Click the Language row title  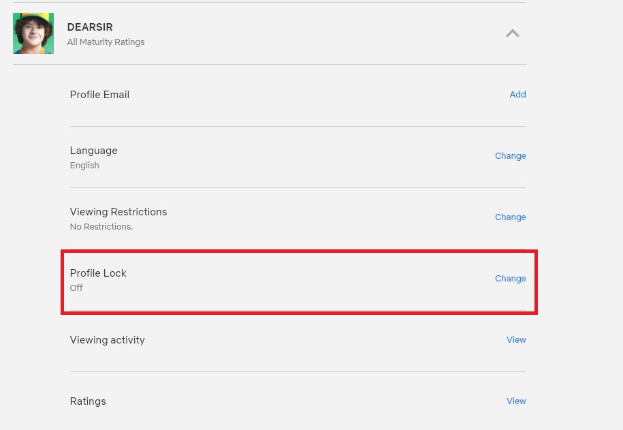[94, 151]
